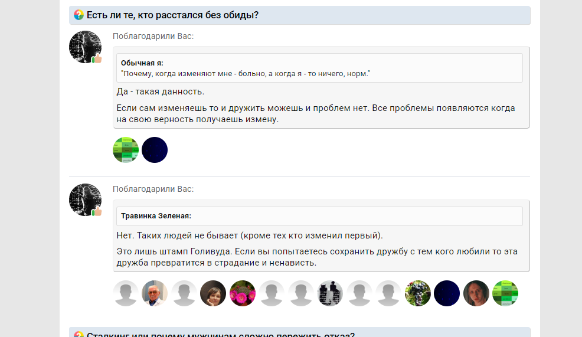582x337 pixels.
Task: Click the thumbs-up badge on the second notification avatar
Action: tap(97, 211)
